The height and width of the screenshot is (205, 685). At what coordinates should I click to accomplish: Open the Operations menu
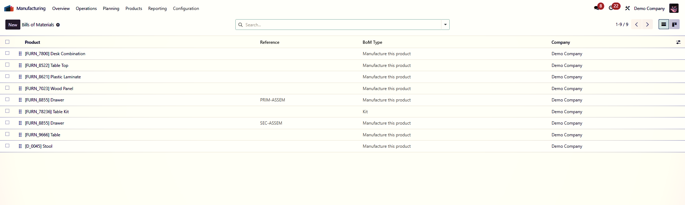pyautogui.click(x=86, y=9)
